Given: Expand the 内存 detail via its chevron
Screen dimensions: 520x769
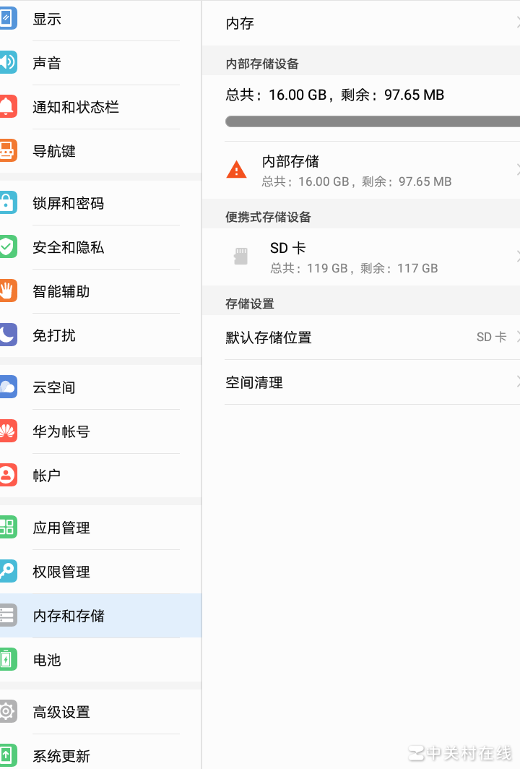Looking at the screenshot, I should point(517,23).
